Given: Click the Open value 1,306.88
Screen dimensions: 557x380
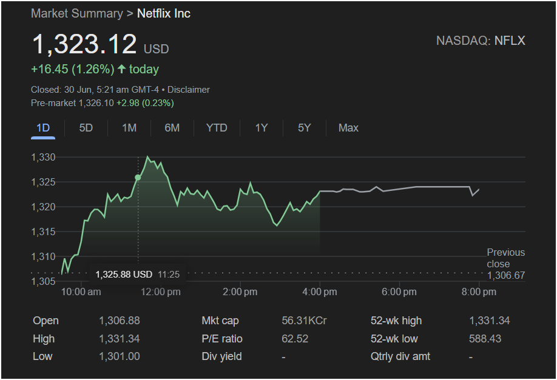Looking at the screenshot, I should 120,321.
